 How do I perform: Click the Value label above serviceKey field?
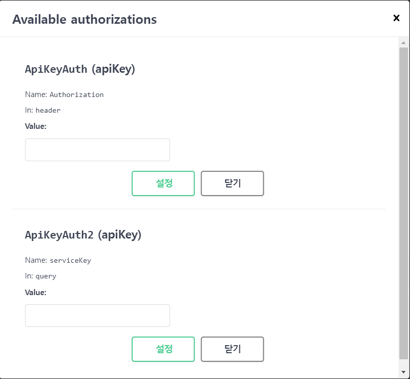[35, 293]
